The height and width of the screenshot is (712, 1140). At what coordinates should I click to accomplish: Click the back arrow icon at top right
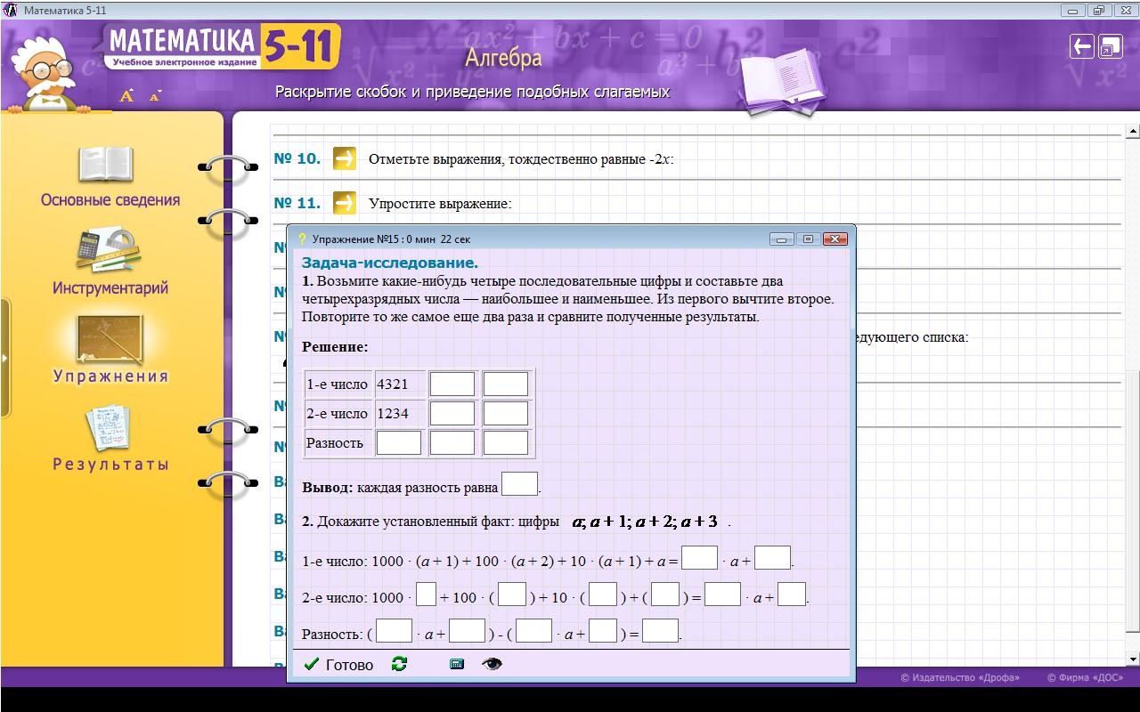pyautogui.click(x=1081, y=47)
